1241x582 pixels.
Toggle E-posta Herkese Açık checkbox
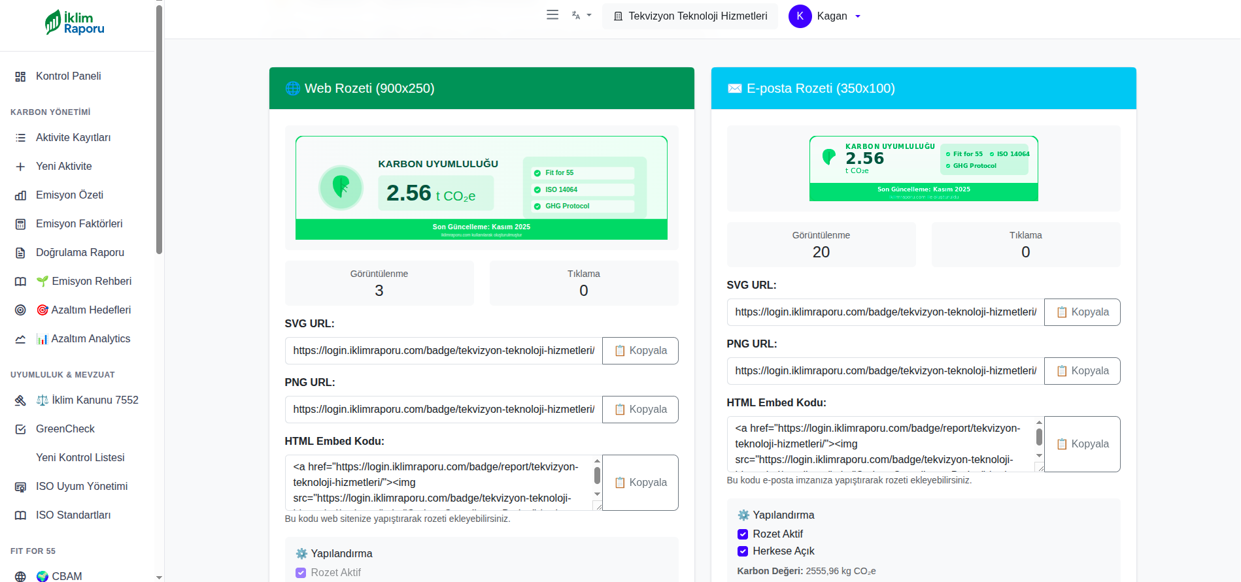(x=743, y=551)
